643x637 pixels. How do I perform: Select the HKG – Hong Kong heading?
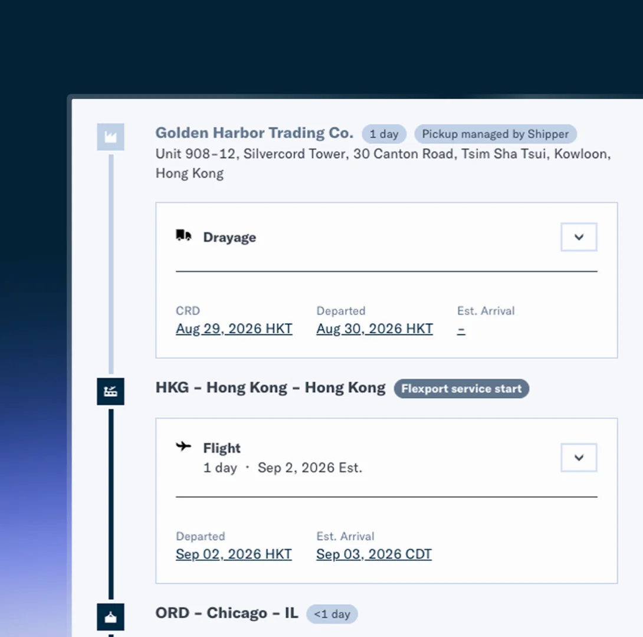(x=270, y=388)
